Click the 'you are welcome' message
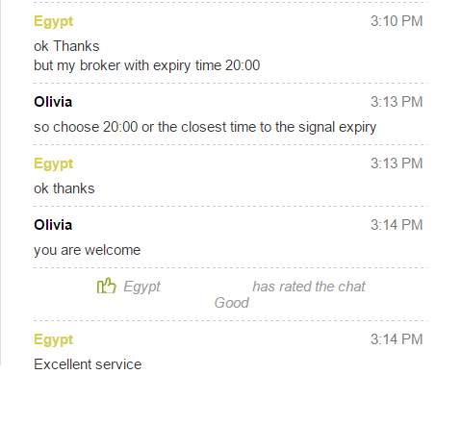 [88, 250]
